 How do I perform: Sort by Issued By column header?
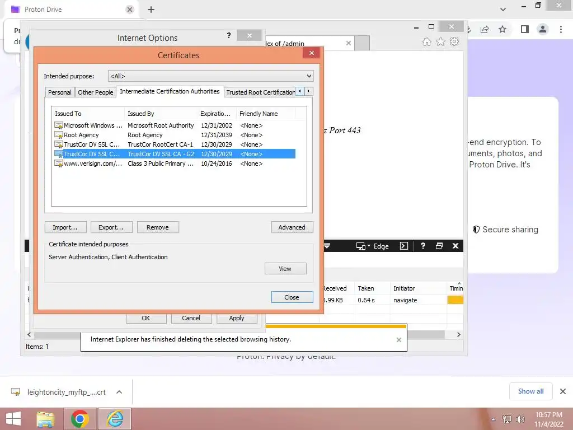(161, 114)
